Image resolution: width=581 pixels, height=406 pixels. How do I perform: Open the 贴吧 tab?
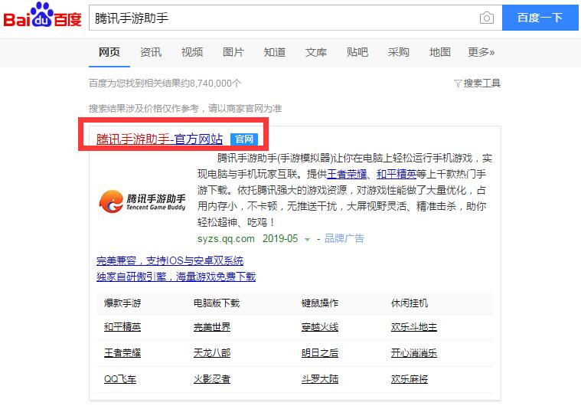[x=357, y=52]
